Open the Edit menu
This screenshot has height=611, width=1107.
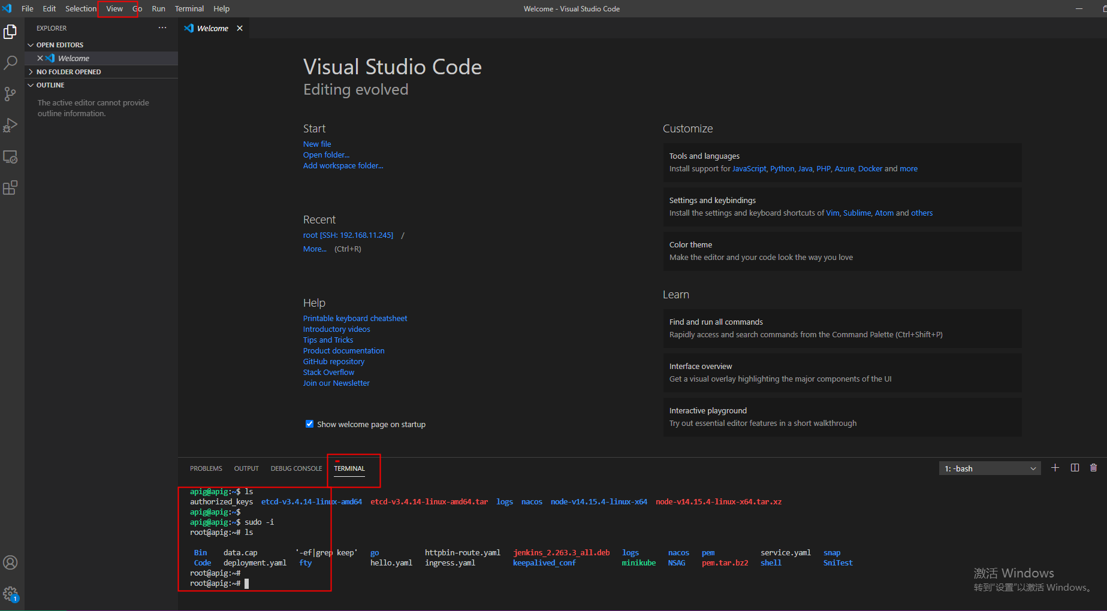click(x=49, y=8)
